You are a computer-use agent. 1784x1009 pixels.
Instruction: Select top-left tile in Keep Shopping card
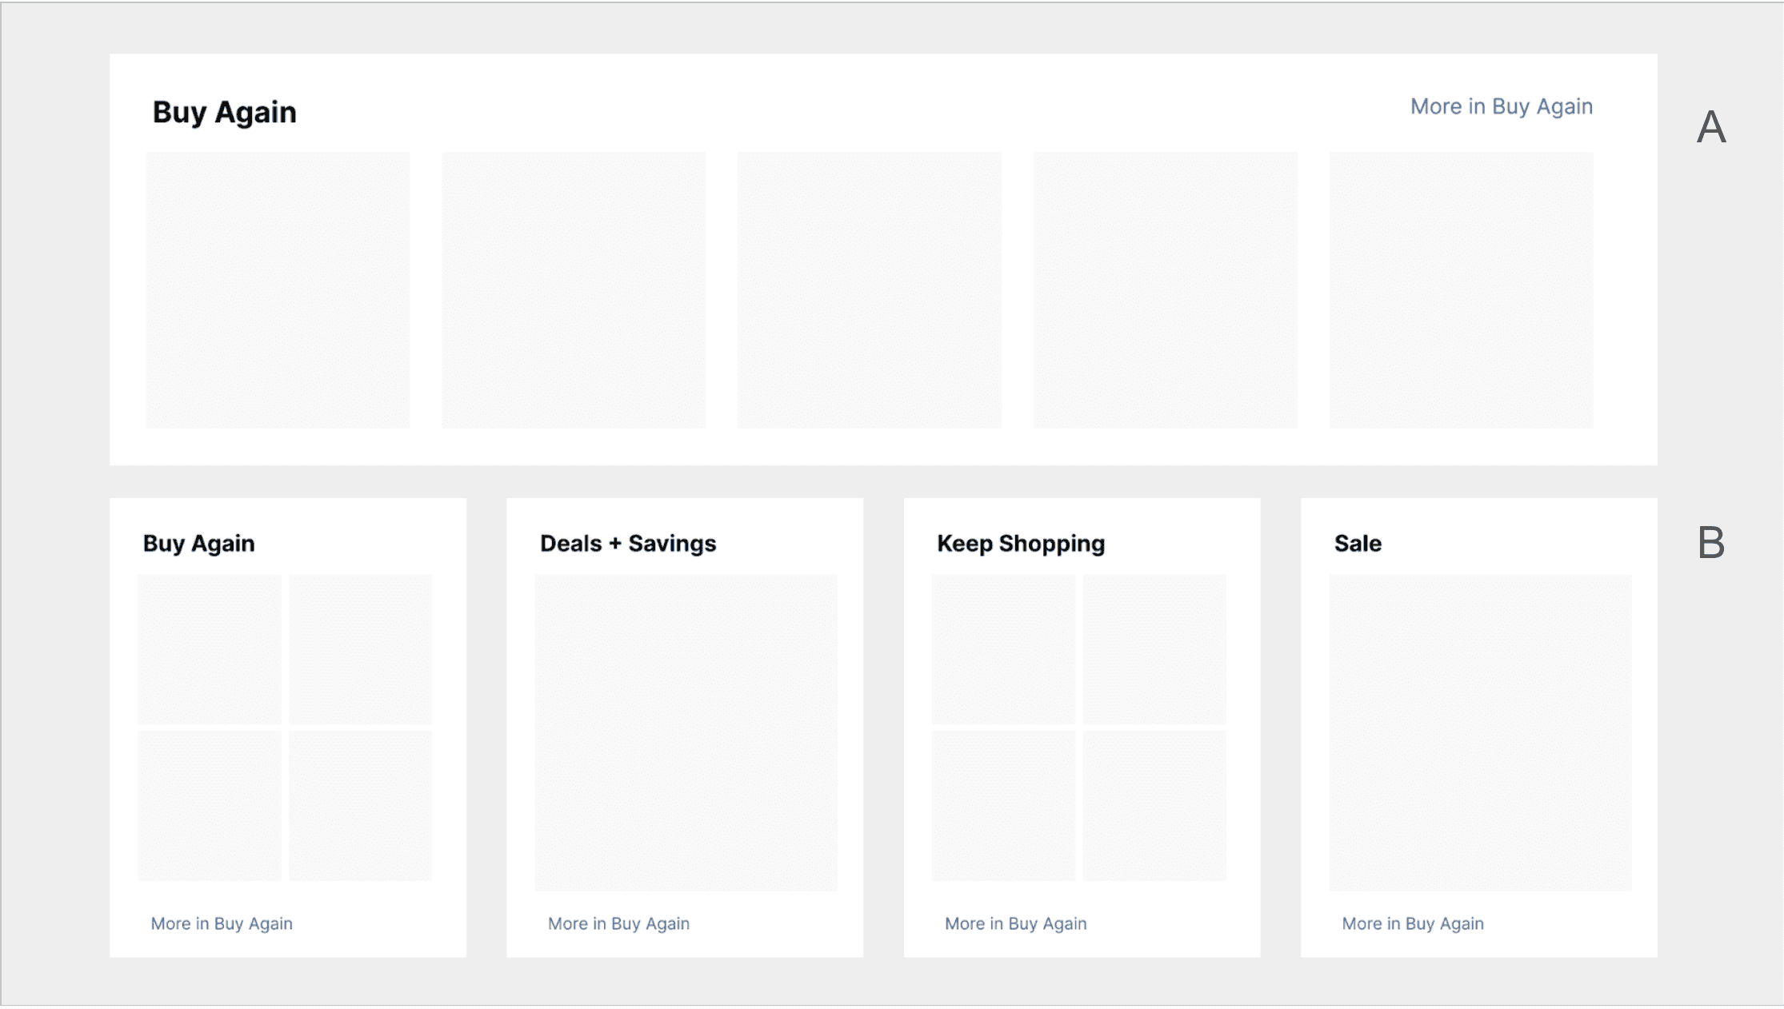1003,648
